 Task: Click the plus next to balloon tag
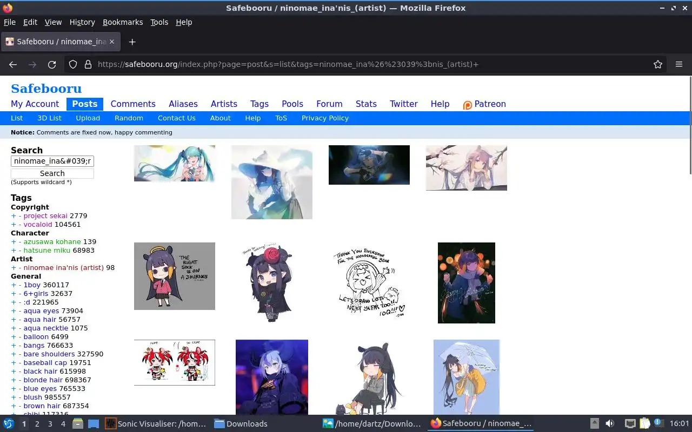pos(14,336)
